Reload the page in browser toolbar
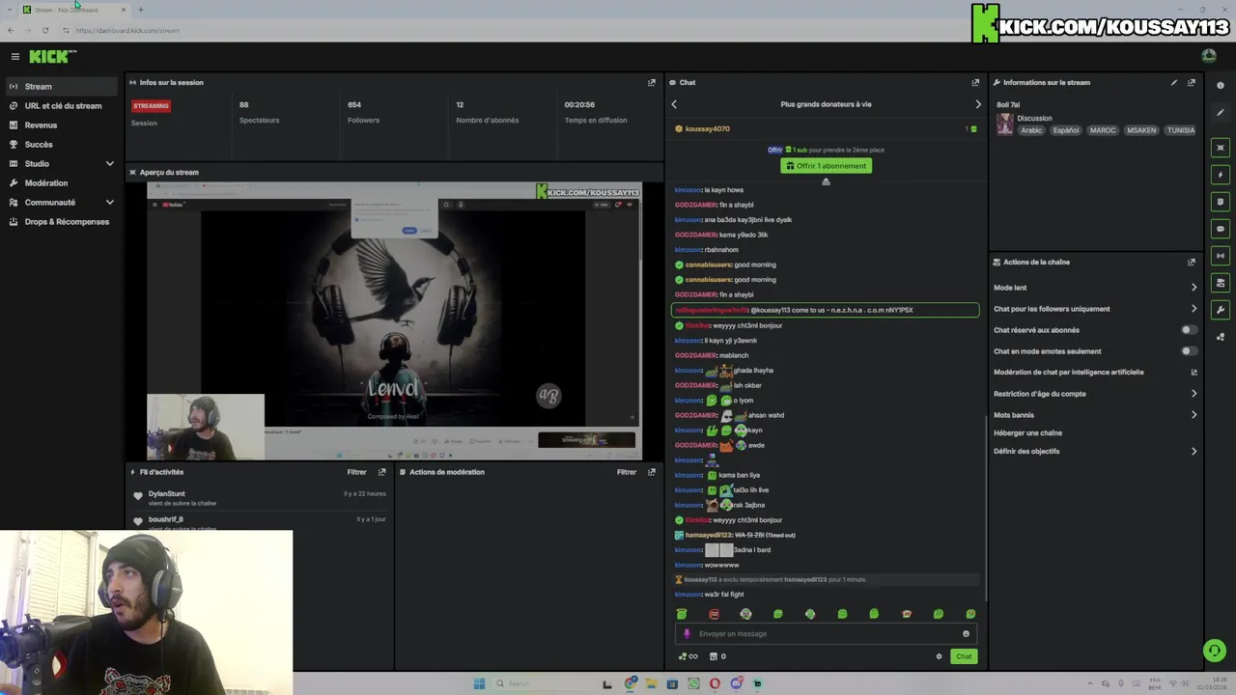This screenshot has width=1236, height=695. 44,31
